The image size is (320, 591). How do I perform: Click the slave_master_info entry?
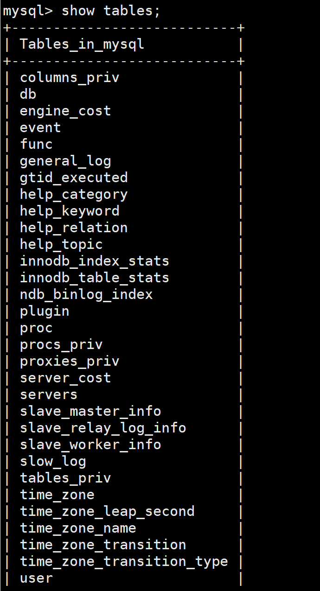(90, 411)
